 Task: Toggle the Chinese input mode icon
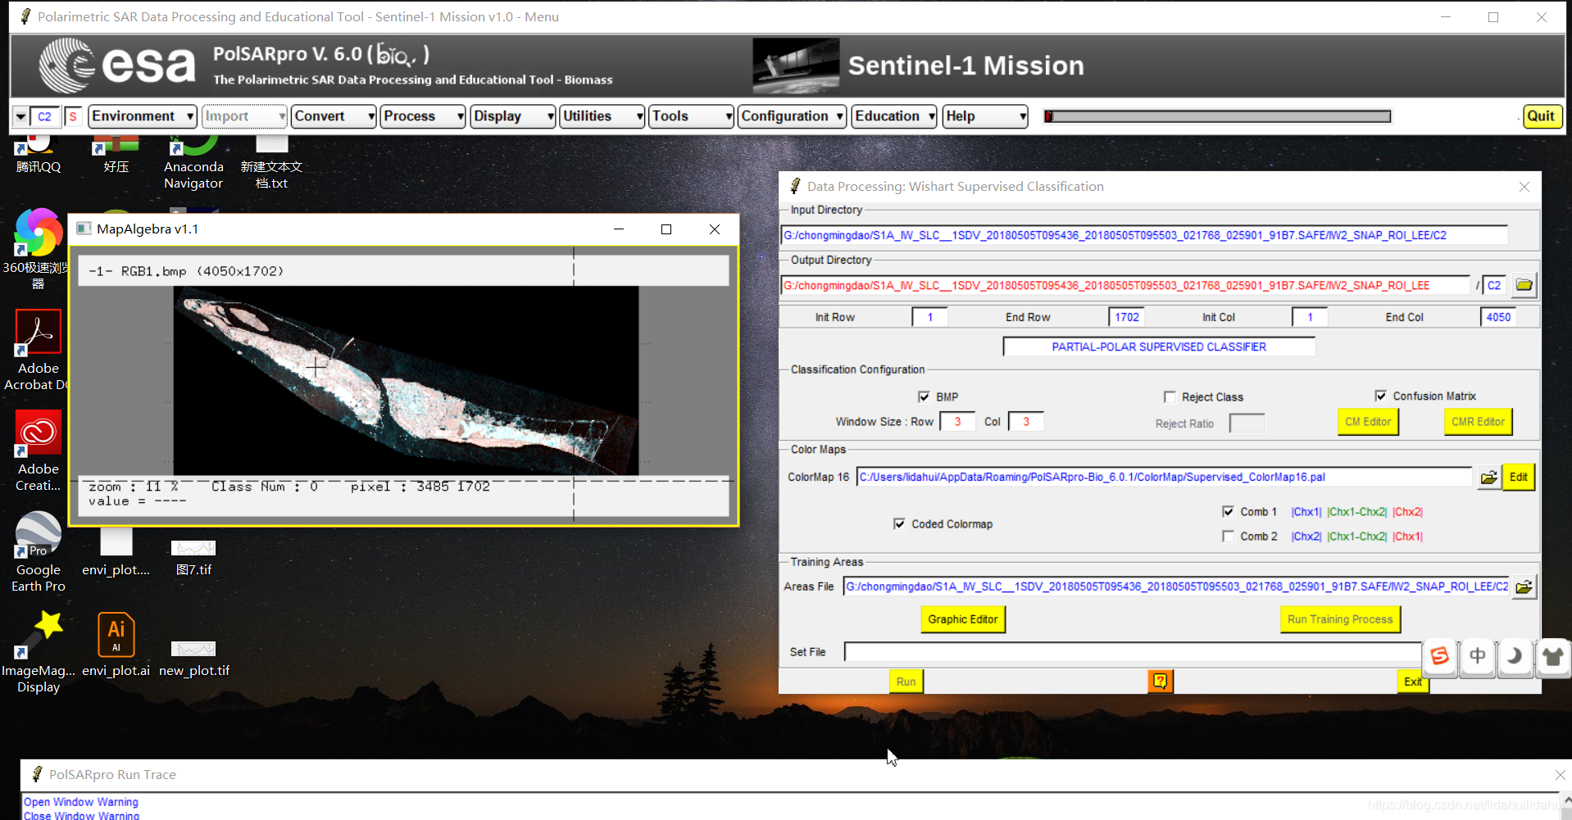tap(1477, 657)
